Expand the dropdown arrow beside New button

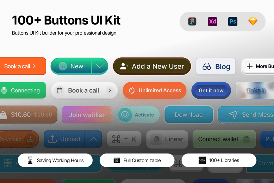click(100, 66)
